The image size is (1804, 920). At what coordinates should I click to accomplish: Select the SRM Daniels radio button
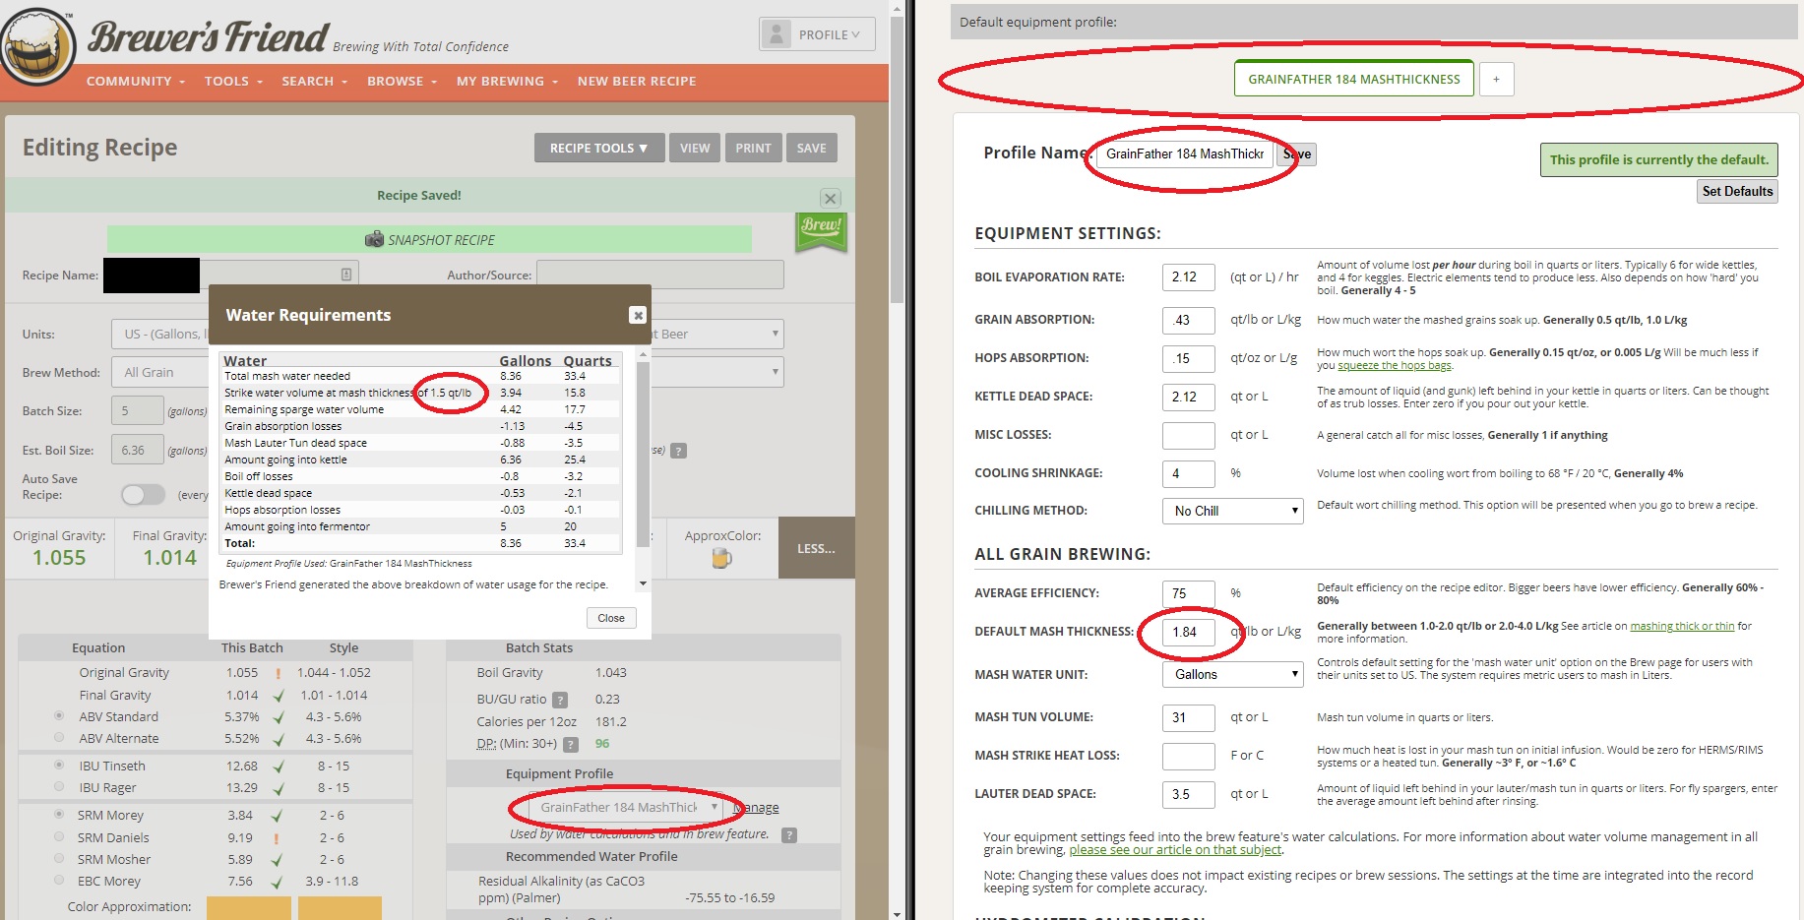pyautogui.click(x=59, y=837)
